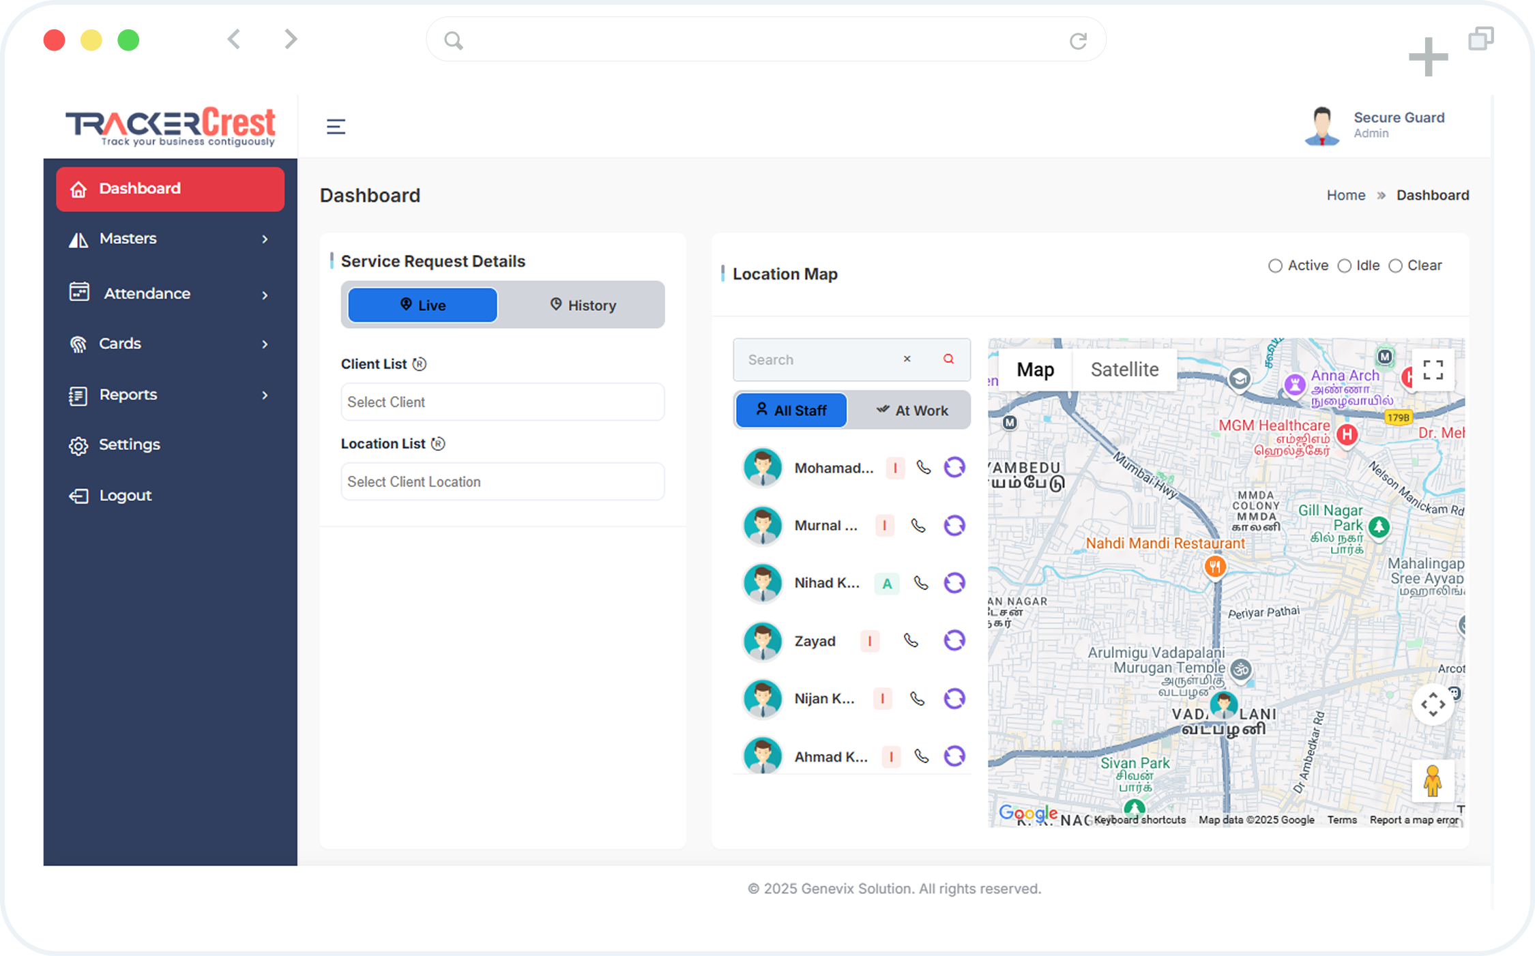
Task: Switch to the History tab
Action: coord(583,305)
